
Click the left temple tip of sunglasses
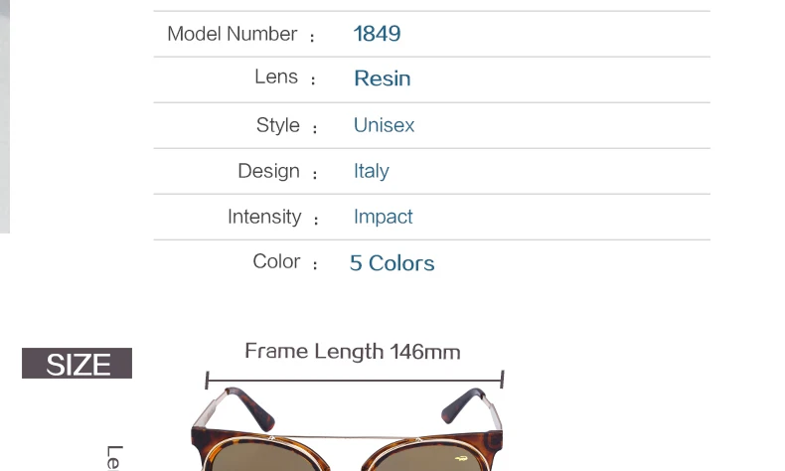click(x=250, y=408)
